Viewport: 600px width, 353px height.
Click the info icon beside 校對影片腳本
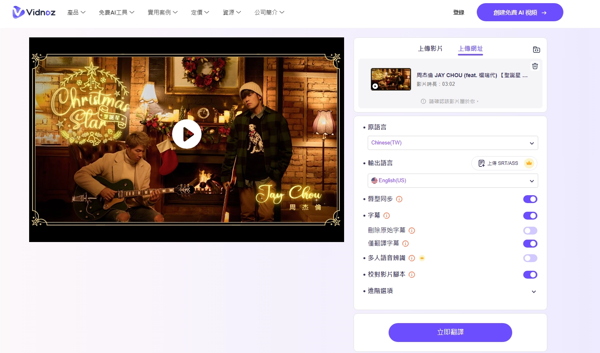tap(411, 275)
